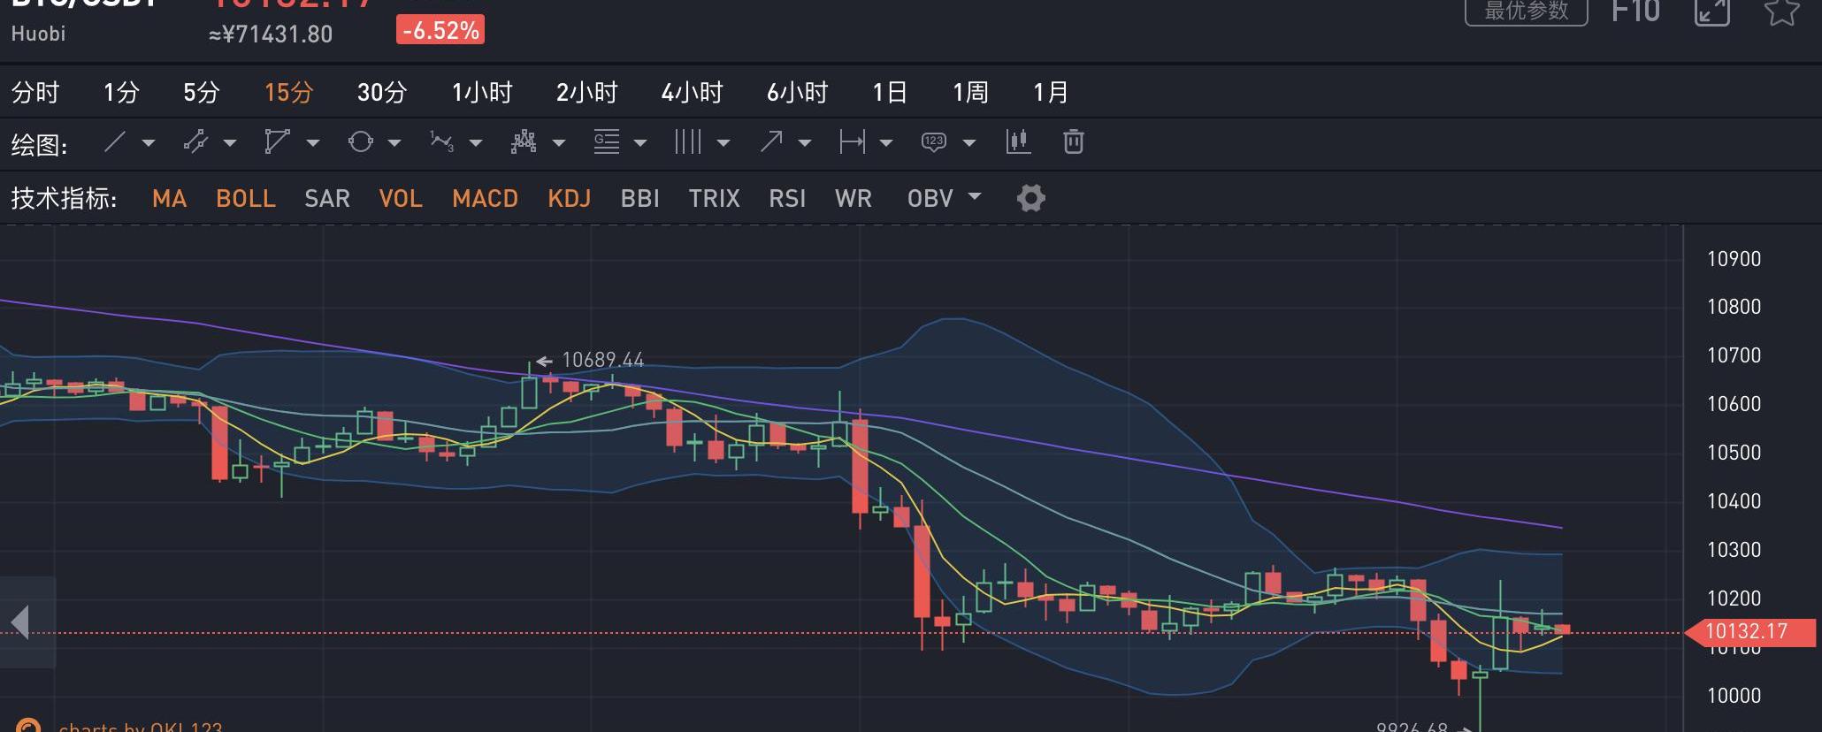
Task: Expand dropdown next to vertical lines tool
Action: 723,143
